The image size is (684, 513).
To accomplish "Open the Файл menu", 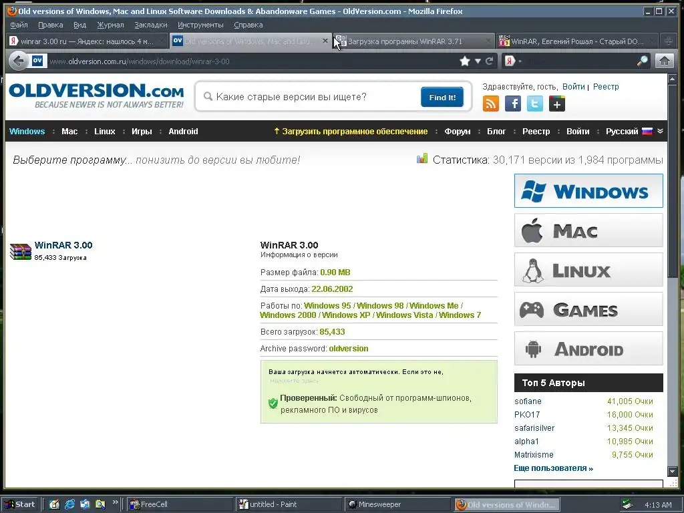I will point(19,25).
